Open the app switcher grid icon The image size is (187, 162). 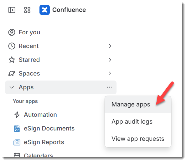[27, 10]
